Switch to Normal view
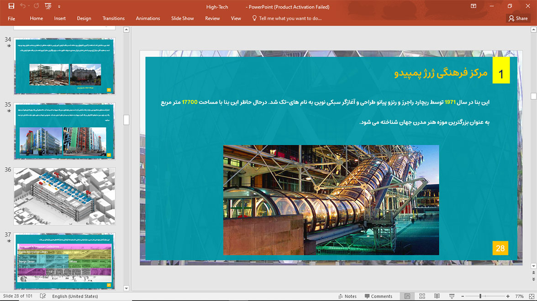 tap(407, 296)
